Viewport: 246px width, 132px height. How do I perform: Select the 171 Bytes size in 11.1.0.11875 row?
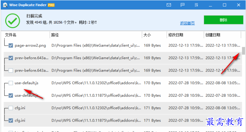[x=152, y=120]
